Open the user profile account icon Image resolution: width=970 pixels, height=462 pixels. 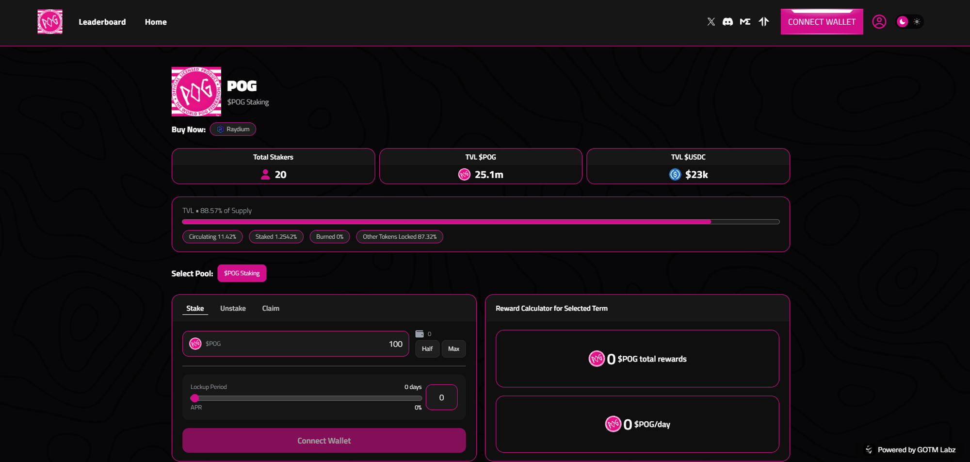point(879,21)
